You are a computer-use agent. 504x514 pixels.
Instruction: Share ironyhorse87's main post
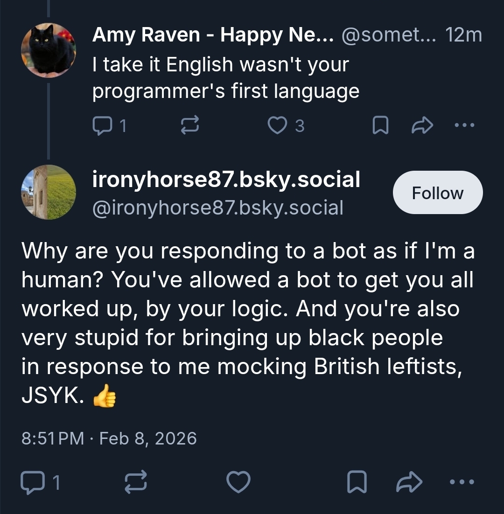[409, 482]
